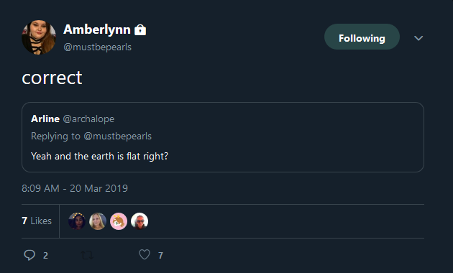
Task: Expand the tweet options chevron menu
Action: [x=418, y=38]
